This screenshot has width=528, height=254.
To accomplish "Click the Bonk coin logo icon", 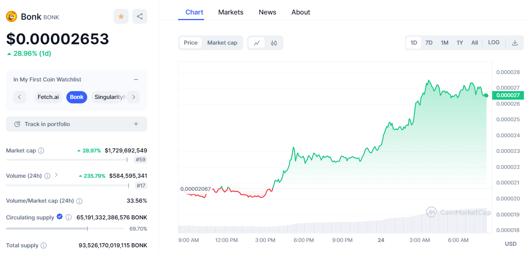I will [12, 16].
